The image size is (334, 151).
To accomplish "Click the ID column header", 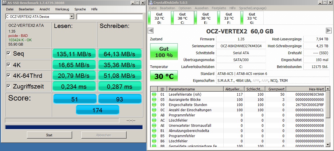I will [162, 89].
